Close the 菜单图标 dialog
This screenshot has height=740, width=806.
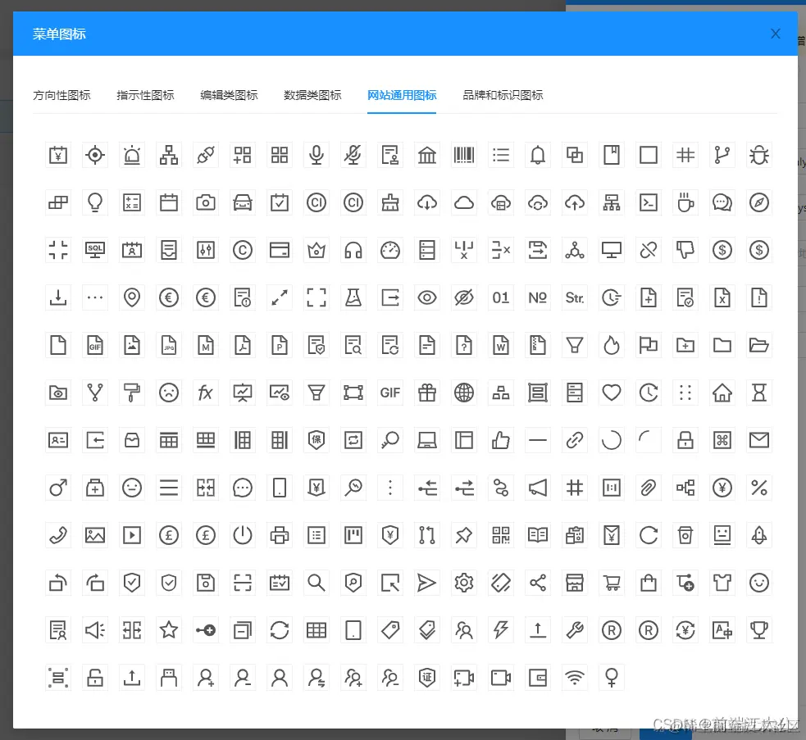[775, 34]
